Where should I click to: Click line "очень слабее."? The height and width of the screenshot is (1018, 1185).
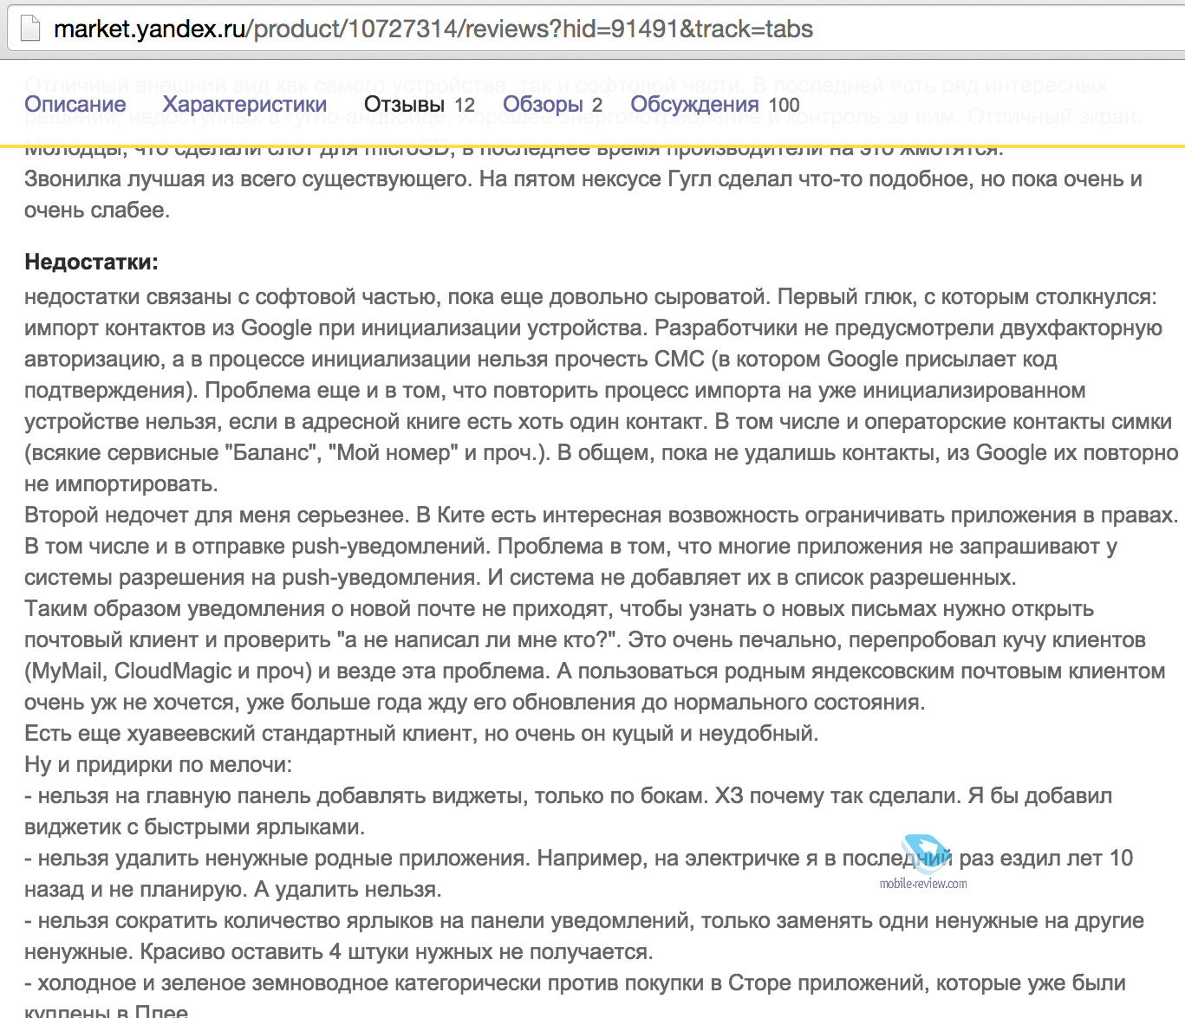click(x=97, y=211)
